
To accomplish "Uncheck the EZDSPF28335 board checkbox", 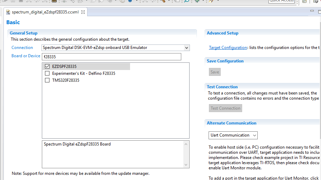I will (x=47, y=66).
